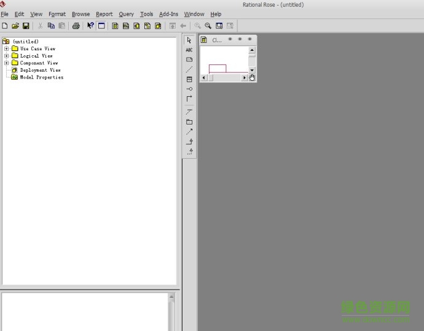Click the Zoom Out magnifier icon
The image size is (424, 331).
click(x=208, y=26)
